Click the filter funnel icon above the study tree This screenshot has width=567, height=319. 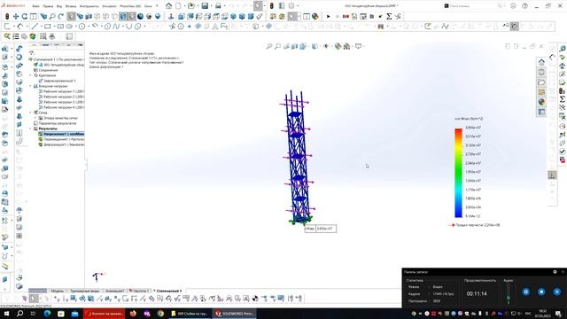[32, 53]
